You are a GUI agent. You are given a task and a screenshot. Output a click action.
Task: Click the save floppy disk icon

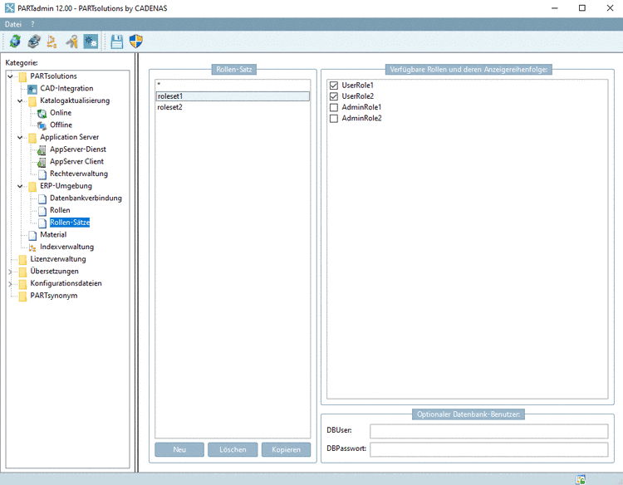click(x=117, y=42)
